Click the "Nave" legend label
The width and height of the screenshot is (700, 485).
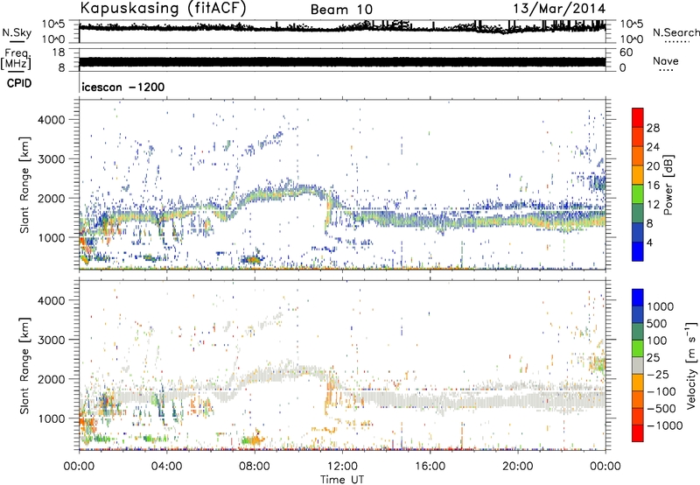tap(666, 60)
